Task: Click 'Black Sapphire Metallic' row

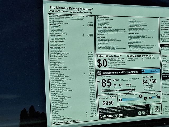Action: pyautogui.click(x=57, y=21)
